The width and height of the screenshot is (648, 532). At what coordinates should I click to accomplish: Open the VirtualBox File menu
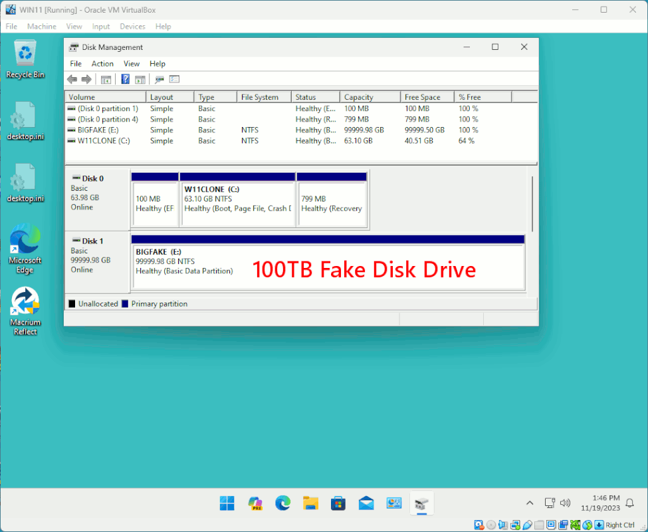11,27
